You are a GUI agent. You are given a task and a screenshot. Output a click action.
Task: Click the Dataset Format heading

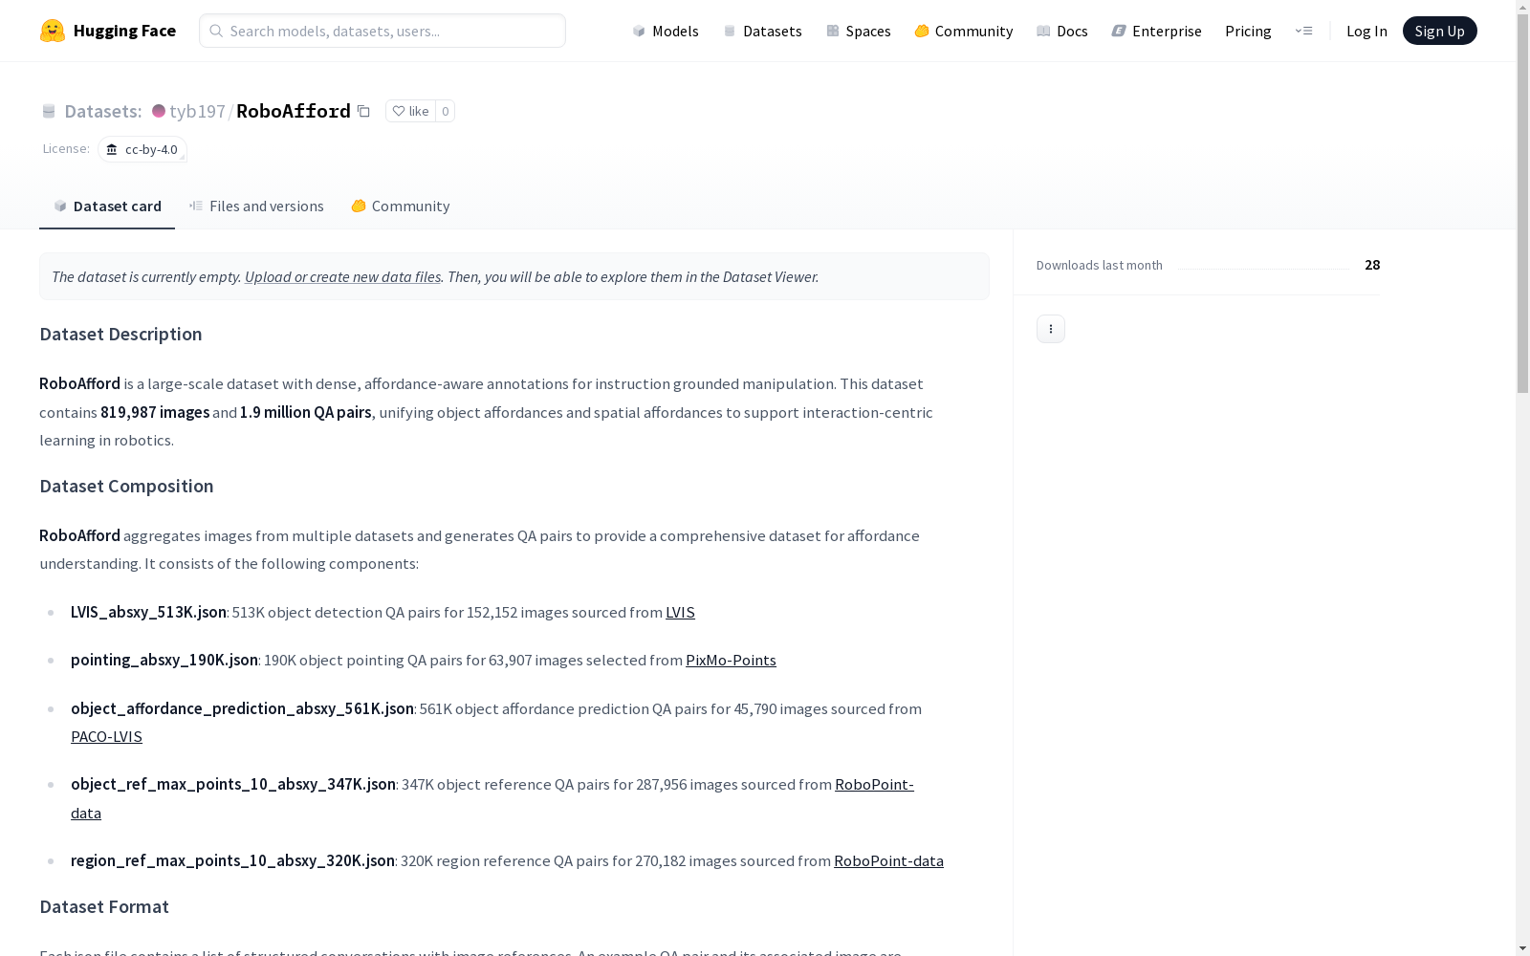point(104,906)
